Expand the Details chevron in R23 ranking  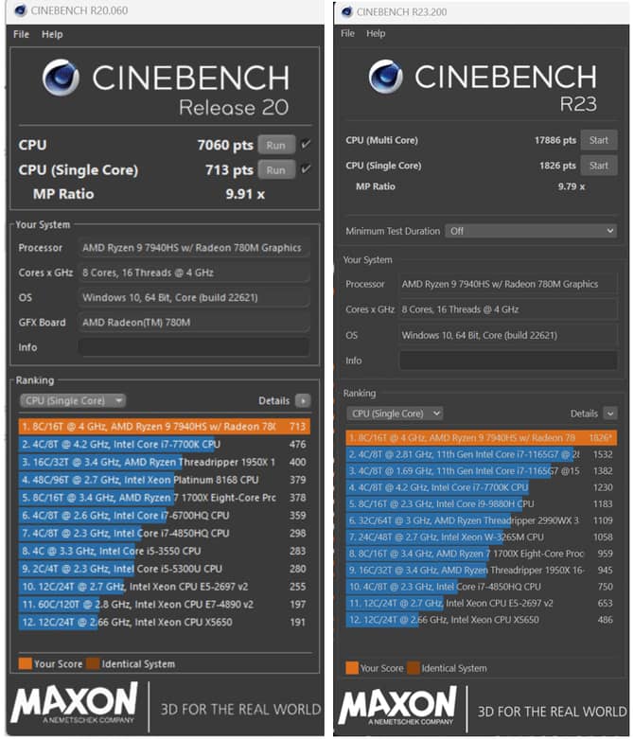(x=610, y=414)
